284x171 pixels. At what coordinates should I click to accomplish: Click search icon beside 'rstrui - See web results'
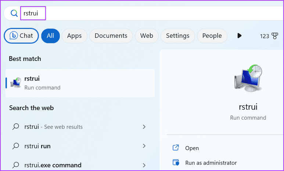(15, 127)
